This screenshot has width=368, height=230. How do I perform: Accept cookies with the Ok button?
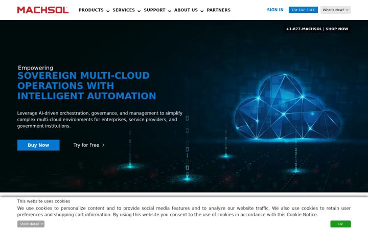[x=340, y=224]
